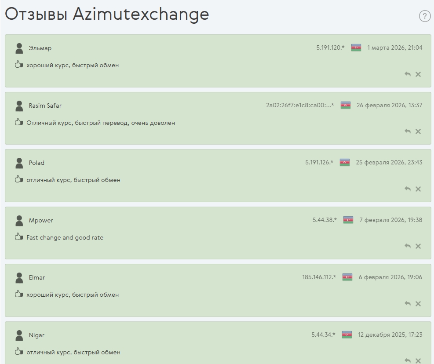Screen dimensions: 434x364
Task: Click Rasim Safar's user avatar icon
Action: [x=19, y=106]
